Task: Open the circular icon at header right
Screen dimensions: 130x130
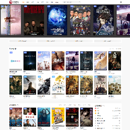Action: pos(121,2)
